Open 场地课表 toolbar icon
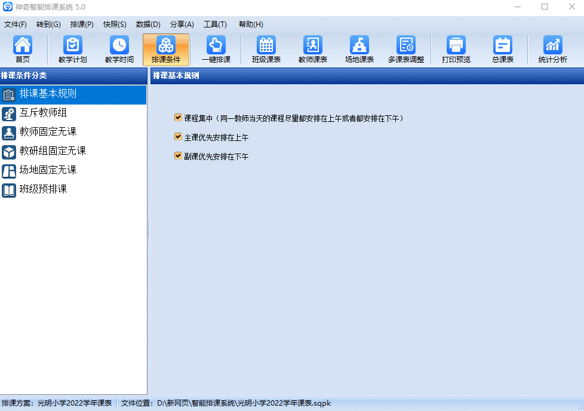This screenshot has height=411, width=584. (359, 49)
